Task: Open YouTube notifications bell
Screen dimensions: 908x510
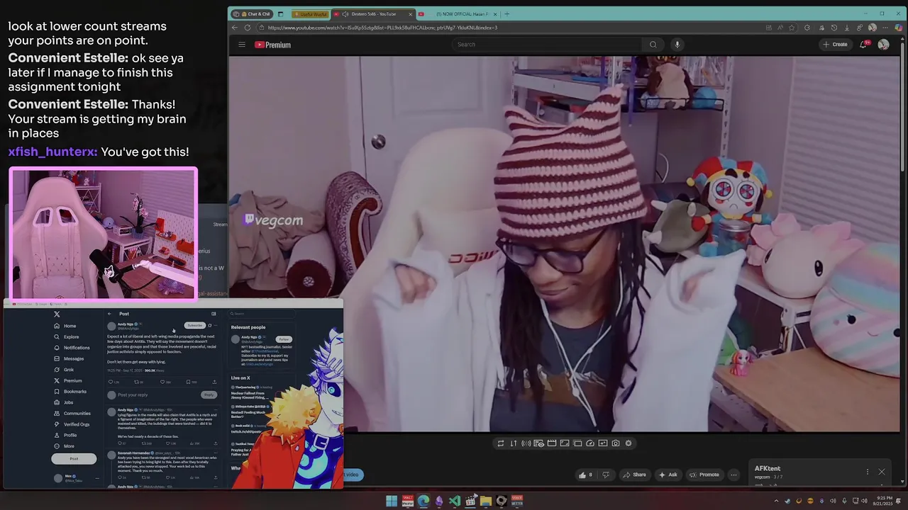Action: click(864, 45)
